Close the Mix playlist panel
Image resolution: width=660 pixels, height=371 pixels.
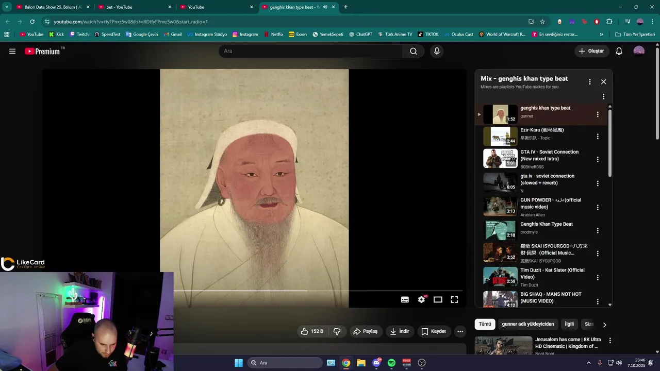pyautogui.click(x=603, y=82)
